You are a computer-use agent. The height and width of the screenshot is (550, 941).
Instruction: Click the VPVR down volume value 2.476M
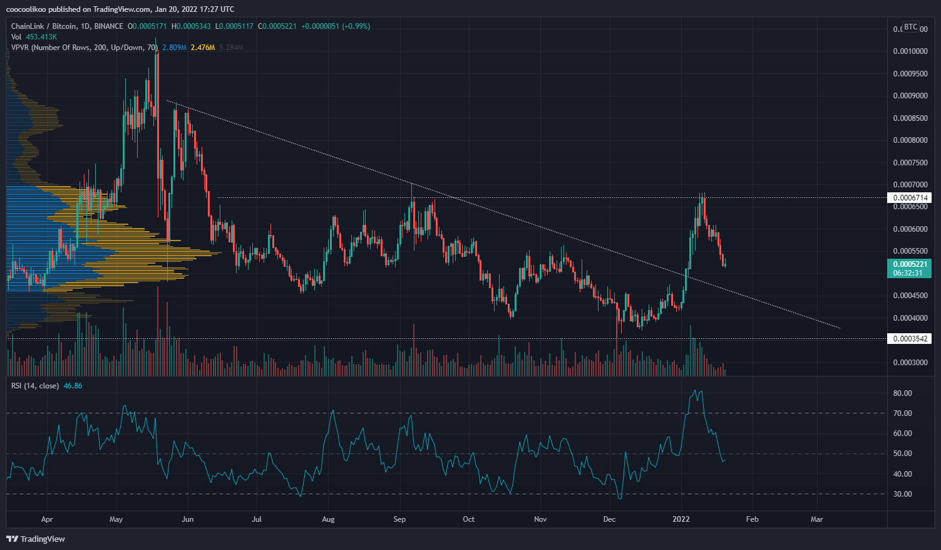[203, 48]
